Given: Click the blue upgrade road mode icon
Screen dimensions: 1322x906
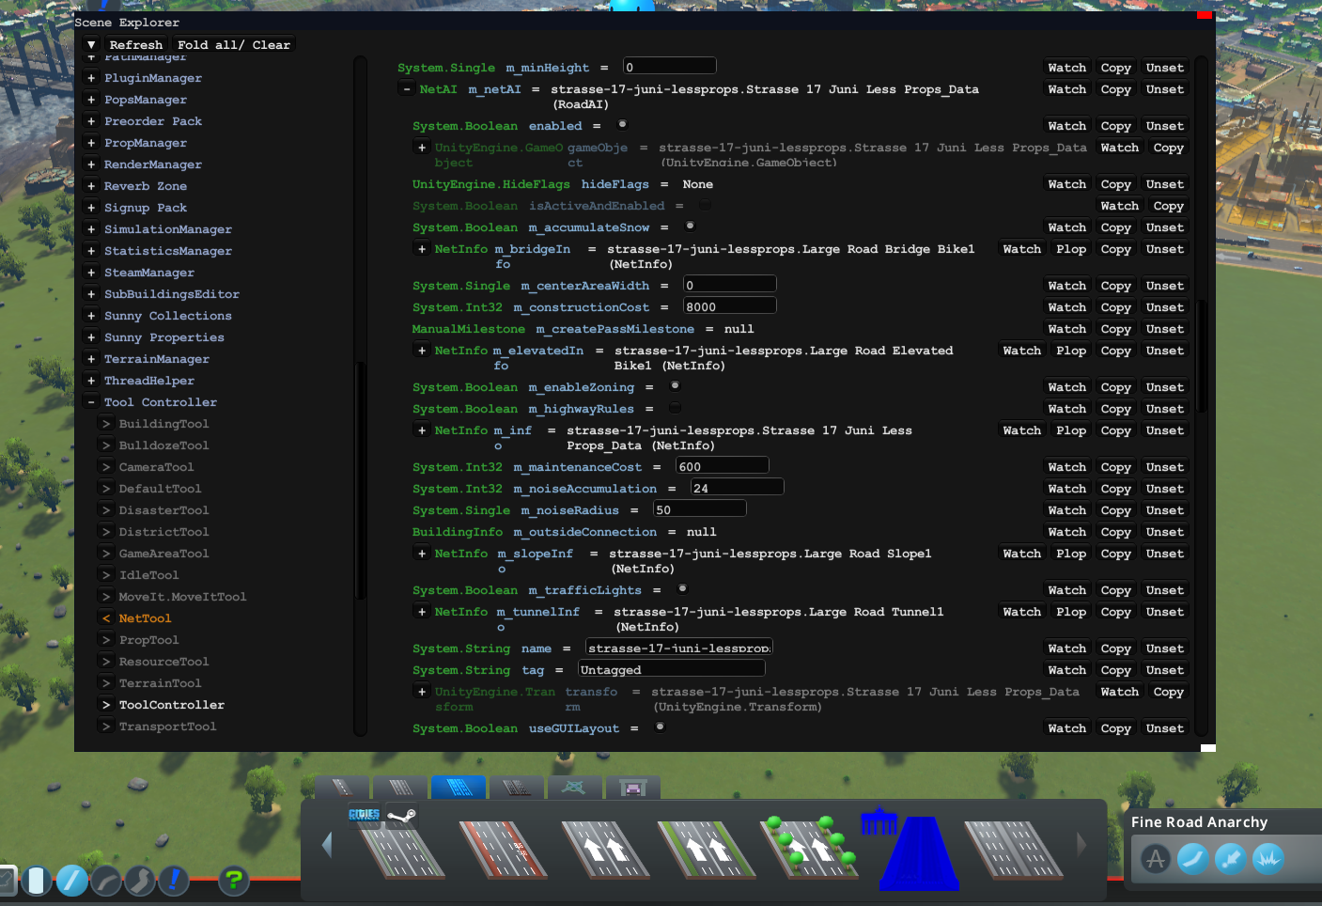Looking at the screenshot, I should 175,881.
